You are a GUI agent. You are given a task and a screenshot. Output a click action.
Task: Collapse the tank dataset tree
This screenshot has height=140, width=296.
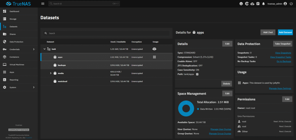pyautogui.click(x=45, y=49)
